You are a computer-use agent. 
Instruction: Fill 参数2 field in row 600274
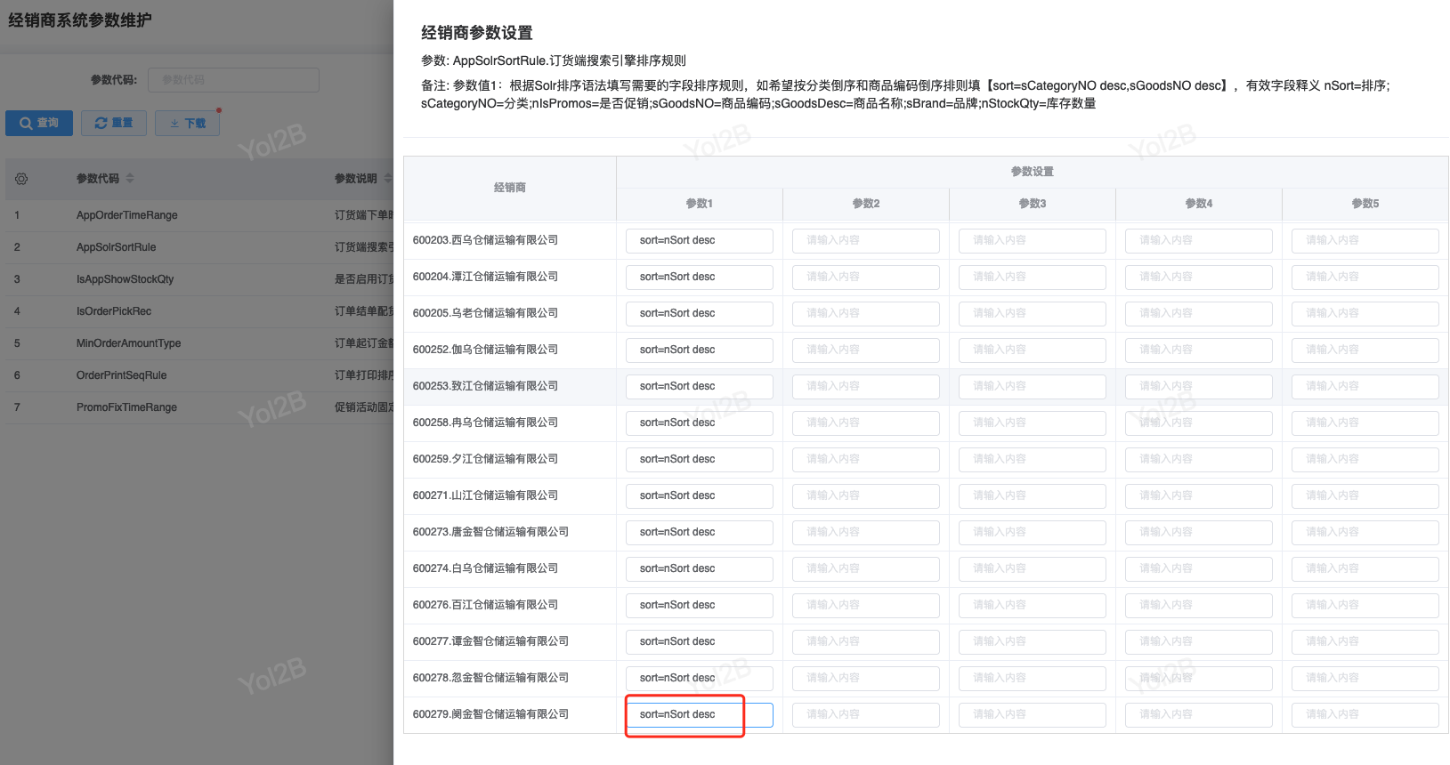tap(866, 569)
